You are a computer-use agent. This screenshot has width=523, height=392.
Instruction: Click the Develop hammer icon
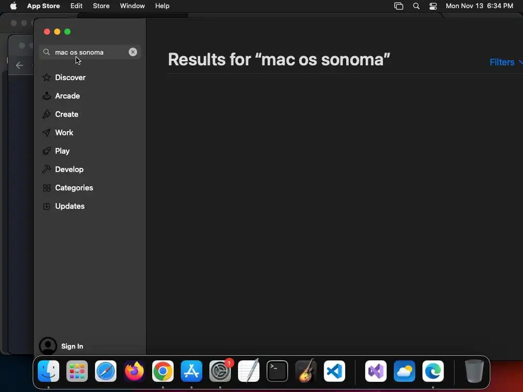[46, 169]
